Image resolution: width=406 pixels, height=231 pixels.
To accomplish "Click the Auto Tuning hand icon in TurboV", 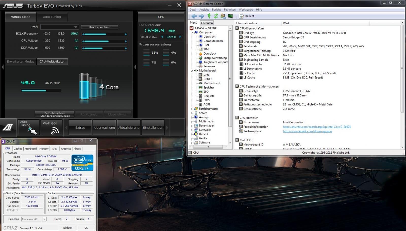I will point(28,128).
